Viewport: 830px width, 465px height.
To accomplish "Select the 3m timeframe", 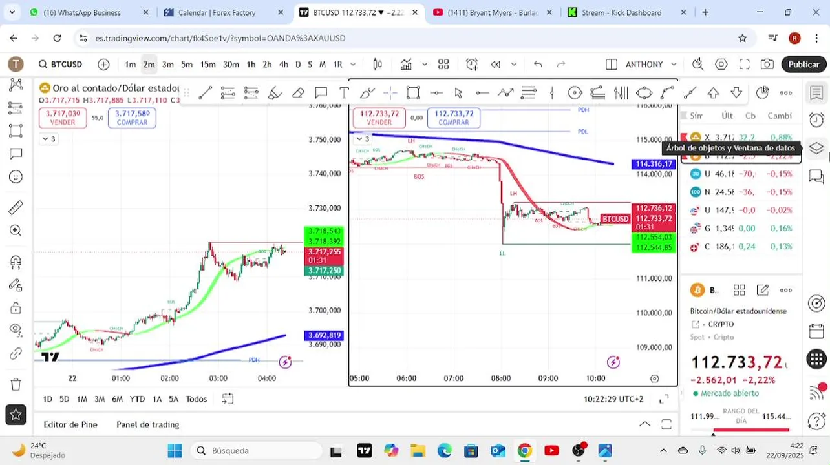I will pos(168,64).
